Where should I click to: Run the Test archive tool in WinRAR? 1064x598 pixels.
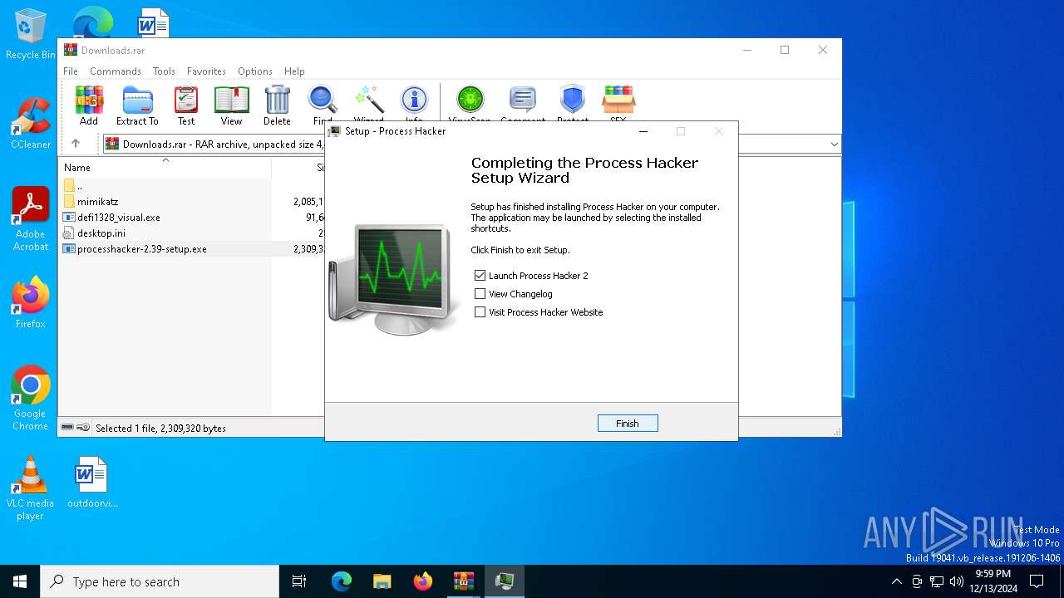pyautogui.click(x=186, y=105)
